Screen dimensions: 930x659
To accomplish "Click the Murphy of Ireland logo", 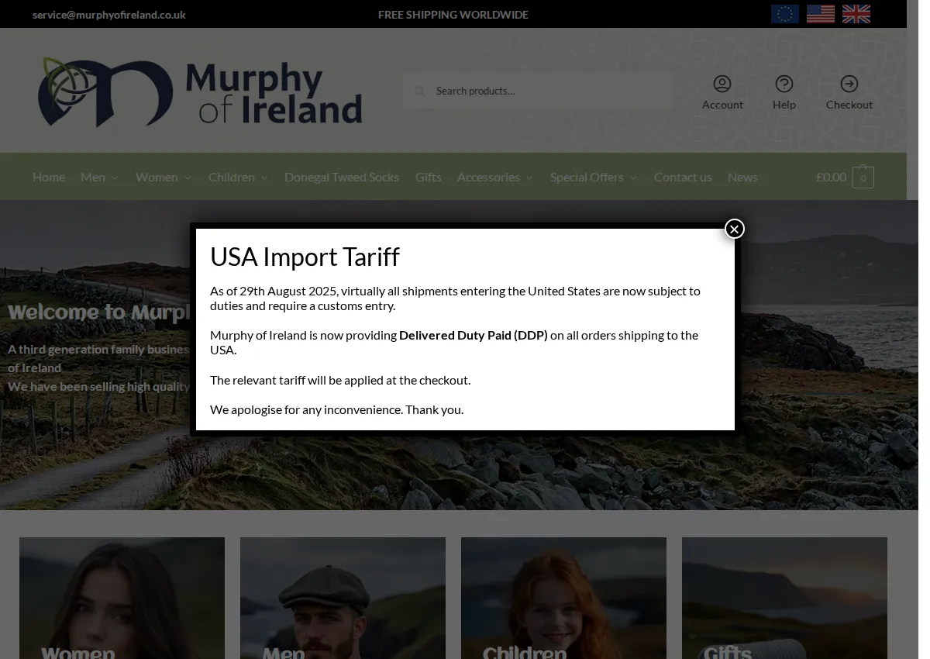I will pyautogui.click(x=200, y=92).
